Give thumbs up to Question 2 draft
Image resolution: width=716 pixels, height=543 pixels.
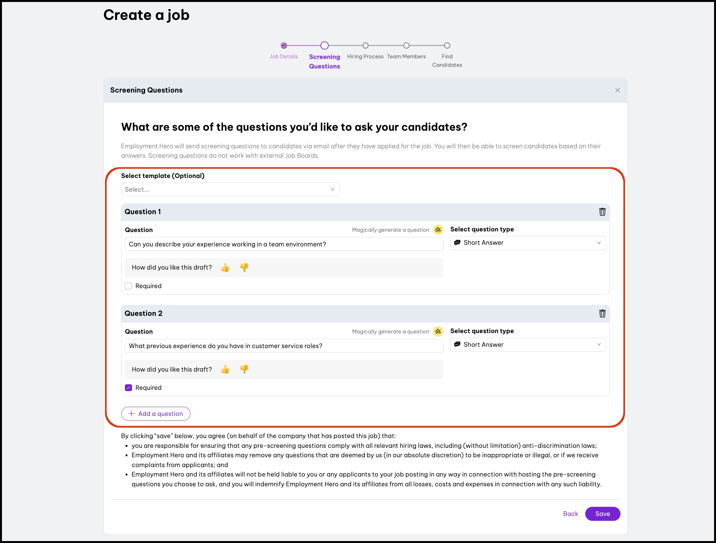click(225, 369)
